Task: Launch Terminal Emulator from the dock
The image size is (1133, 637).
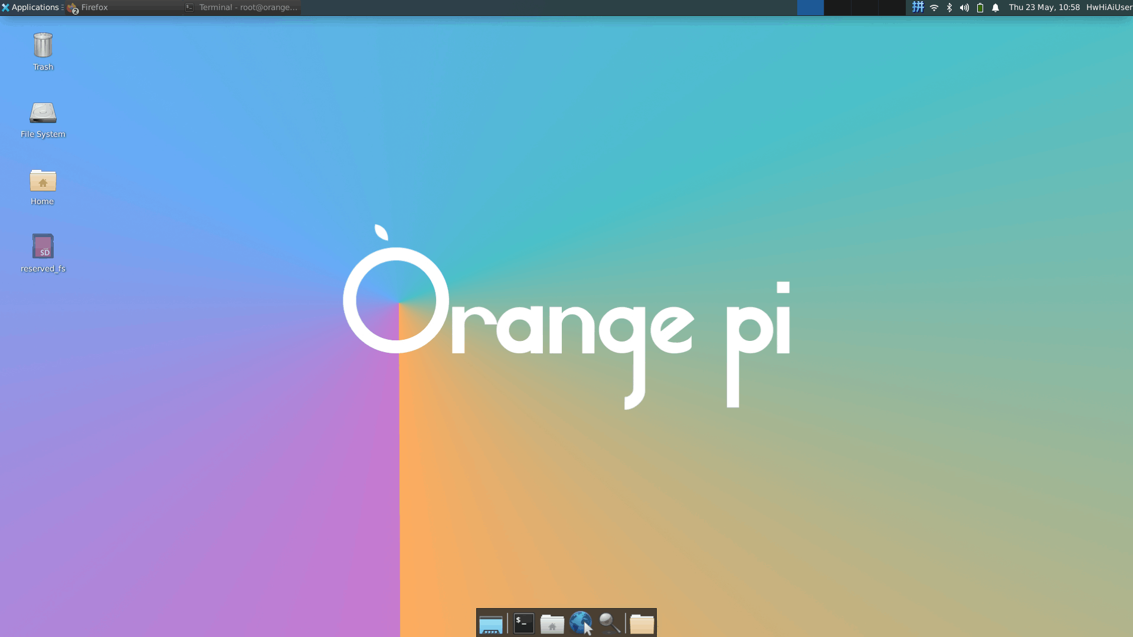Action: [x=524, y=623]
